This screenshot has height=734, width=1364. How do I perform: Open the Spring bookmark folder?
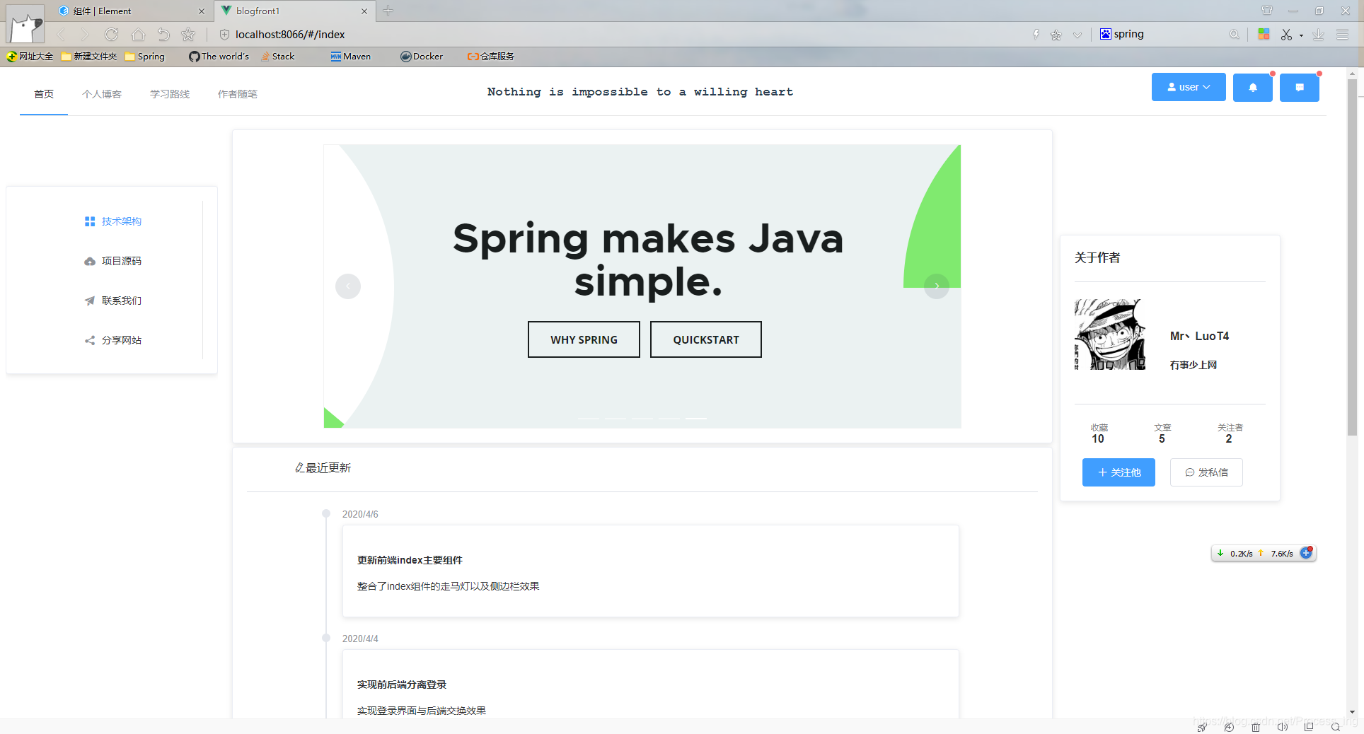[145, 57]
